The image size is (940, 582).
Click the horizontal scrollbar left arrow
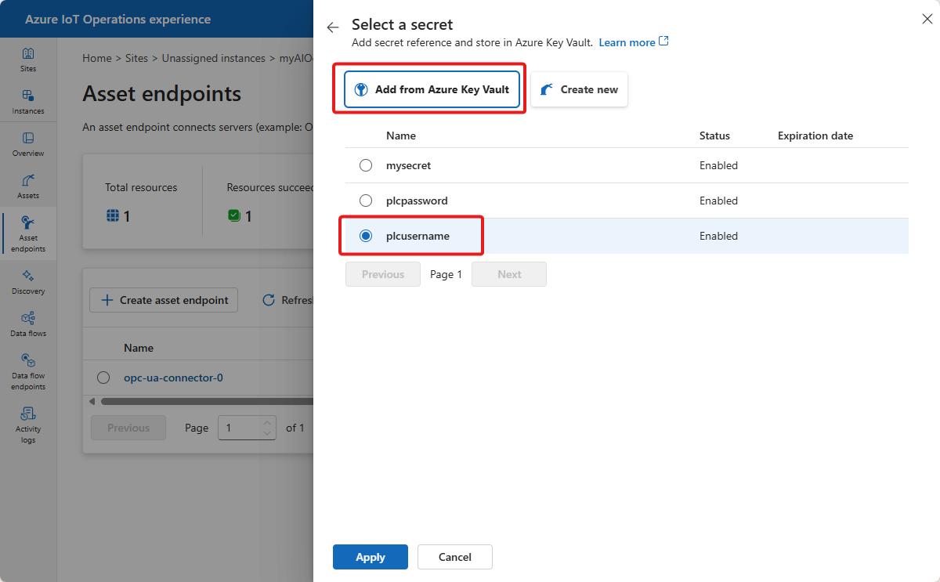tap(92, 401)
